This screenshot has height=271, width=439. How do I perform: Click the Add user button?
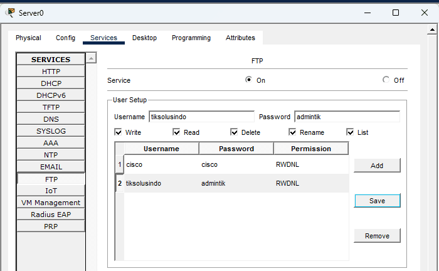377,166
